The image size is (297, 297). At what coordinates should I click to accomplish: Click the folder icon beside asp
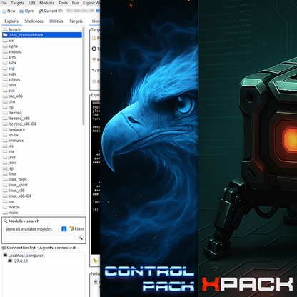[x=5, y=69]
